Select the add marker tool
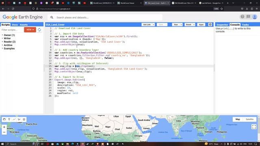 pos(9,119)
